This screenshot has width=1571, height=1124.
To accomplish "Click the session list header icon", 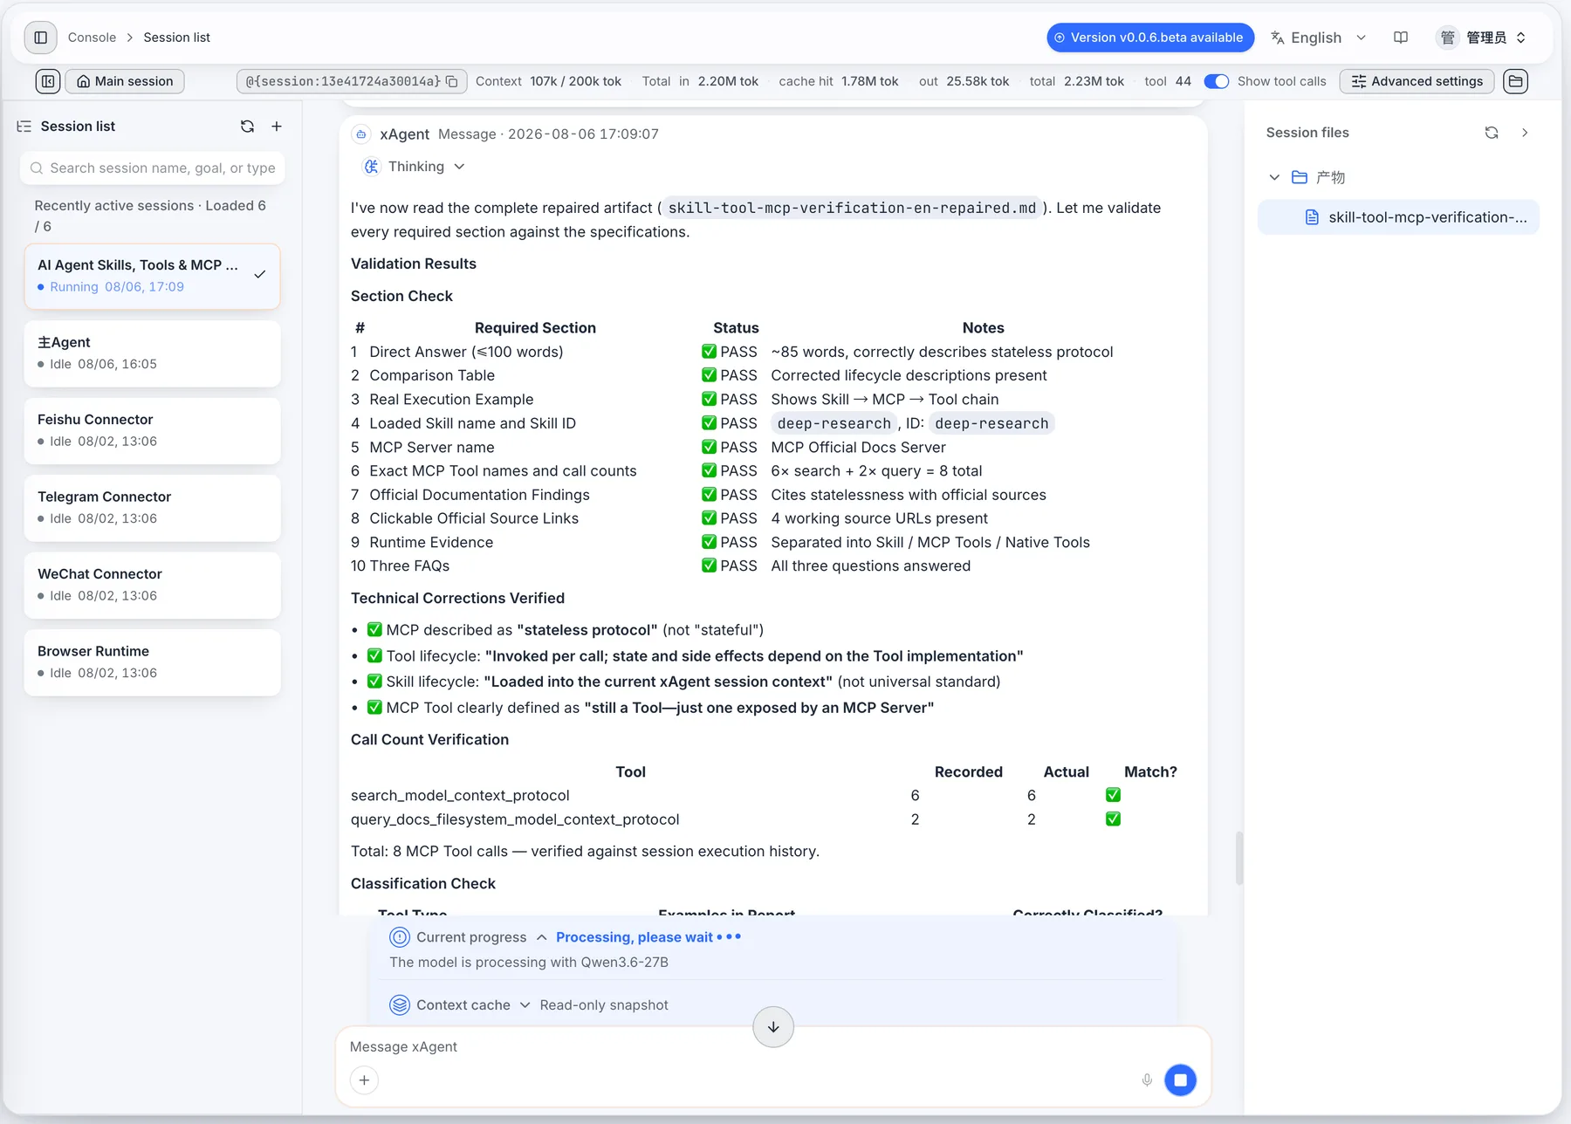I will pyautogui.click(x=24, y=127).
